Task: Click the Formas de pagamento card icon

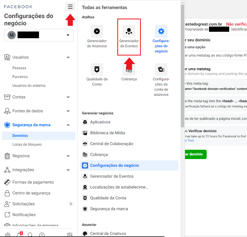Action: tap(7, 182)
